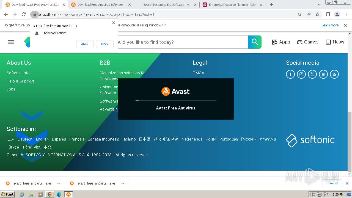Bookmark this tab with star icon
The image size is (352, 198).
click(x=317, y=14)
